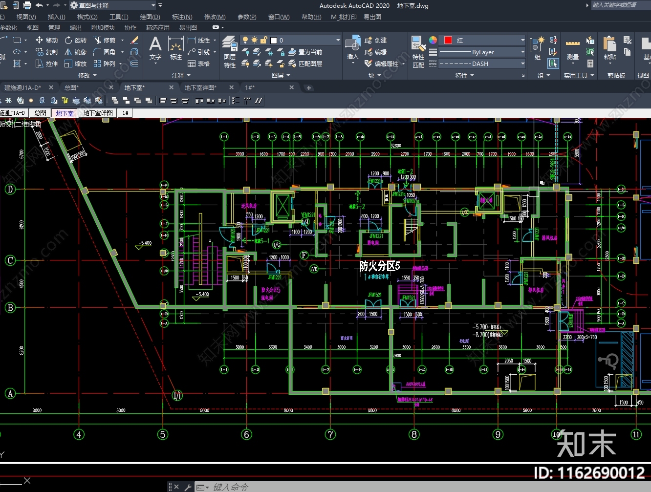
Task: Click the 粘贴 (Paste) clipboard icon
Action: tap(609, 49)
